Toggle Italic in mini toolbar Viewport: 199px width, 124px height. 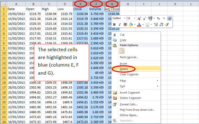[120, 24]
